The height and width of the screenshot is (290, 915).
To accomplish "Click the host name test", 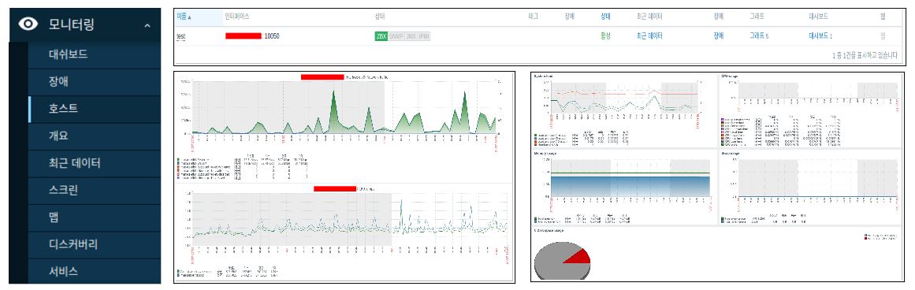I will 181,36.
